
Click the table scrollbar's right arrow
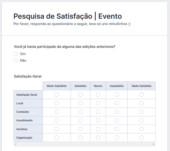pyautogui.click(x=154, y=144)
